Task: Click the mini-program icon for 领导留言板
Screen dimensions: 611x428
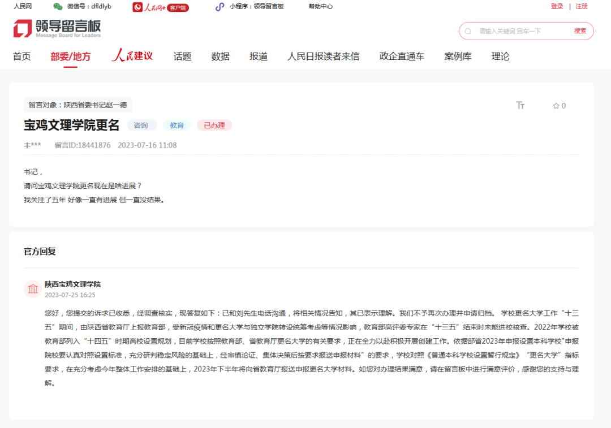Action: click(220, 7)
